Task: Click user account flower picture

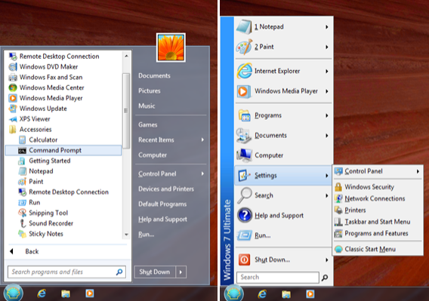Action: point(171,48)
